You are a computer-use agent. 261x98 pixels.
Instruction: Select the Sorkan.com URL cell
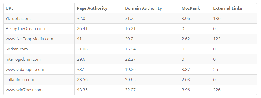(17, 49)
